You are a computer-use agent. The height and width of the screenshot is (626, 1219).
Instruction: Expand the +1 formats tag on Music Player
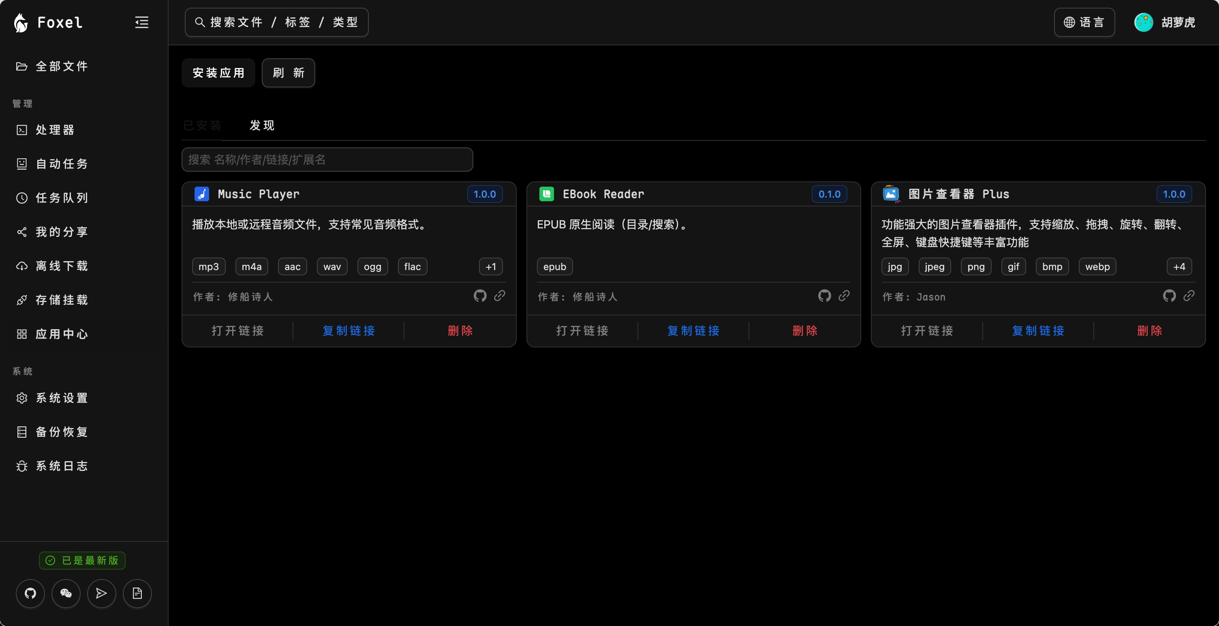(491, 267)
